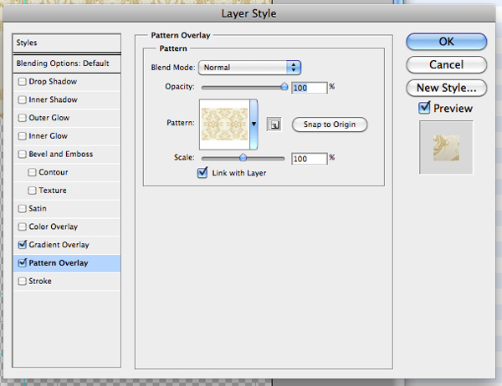Open the Stroke settings label
Viewport: 502px width, 386px height.
click(x=40, y=281)
